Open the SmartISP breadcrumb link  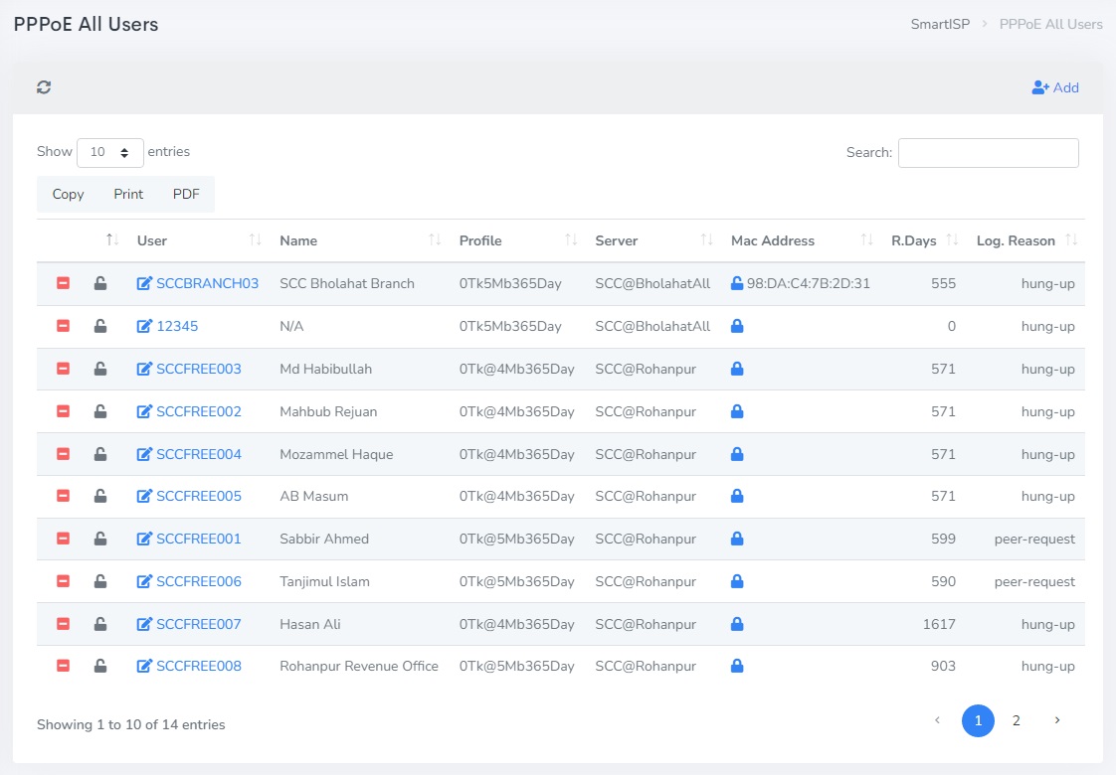pos(940,24)
